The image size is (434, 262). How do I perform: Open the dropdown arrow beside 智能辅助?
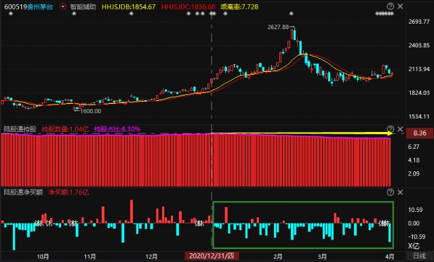[x=63, y=7]
